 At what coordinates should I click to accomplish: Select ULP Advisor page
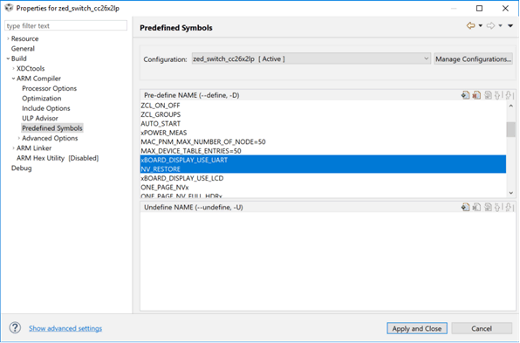[40, 118]
